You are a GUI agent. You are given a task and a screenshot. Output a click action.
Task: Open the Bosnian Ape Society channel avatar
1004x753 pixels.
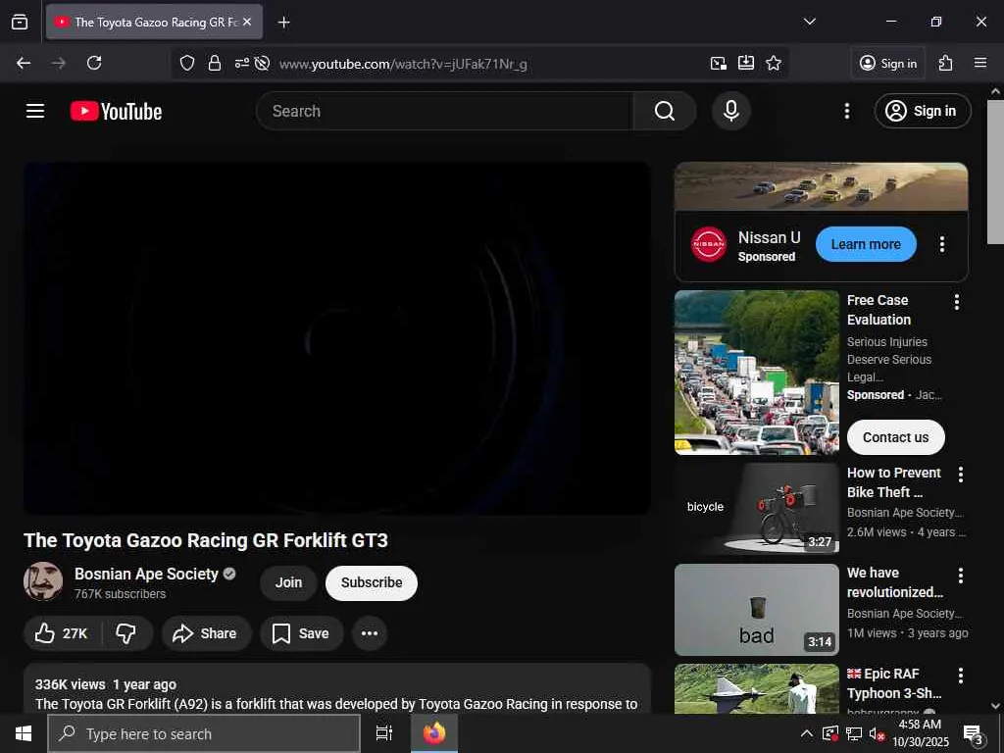(x=43, y=581)
